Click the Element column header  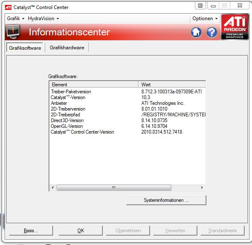tap(94, 84)
